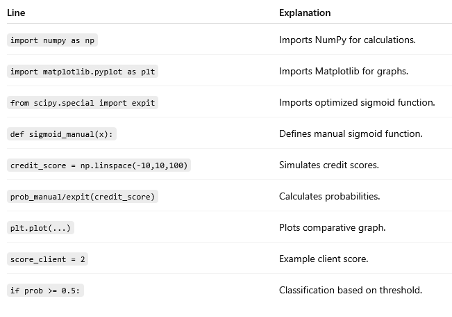The width and height of the screenshot is (452, 317).
Task: Select the 'import matplotlib.pyplot as plt' code cell
Action: pyautogui.click(x=83, y=72)
